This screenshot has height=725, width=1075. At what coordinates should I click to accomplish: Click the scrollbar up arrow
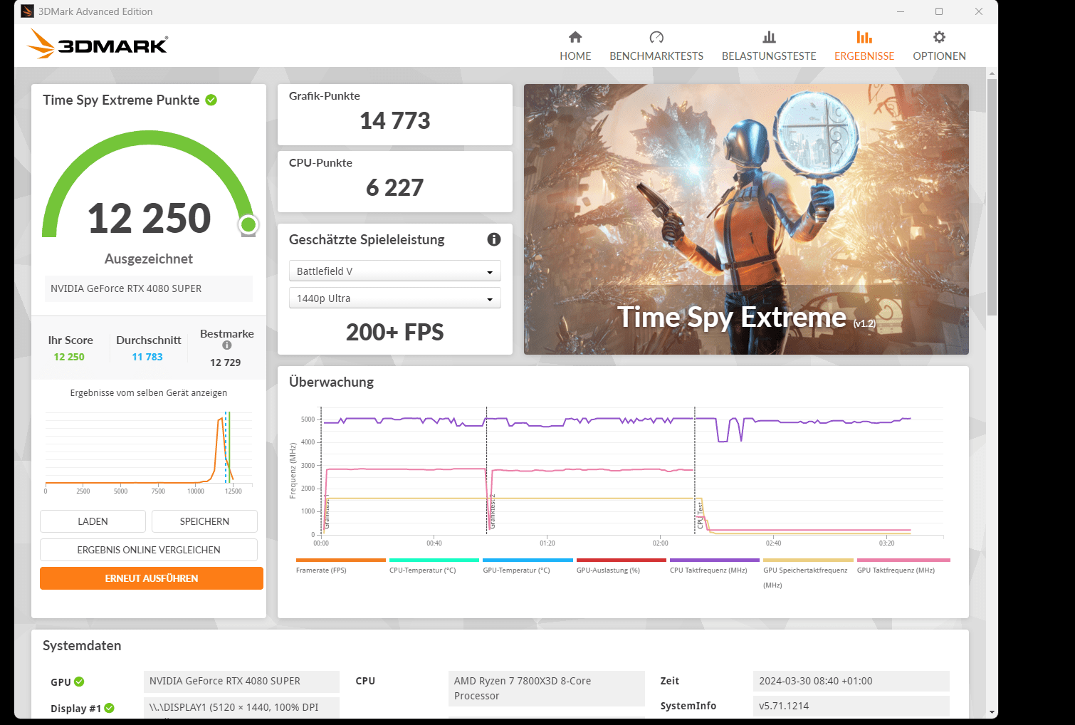tap(992, 73)
